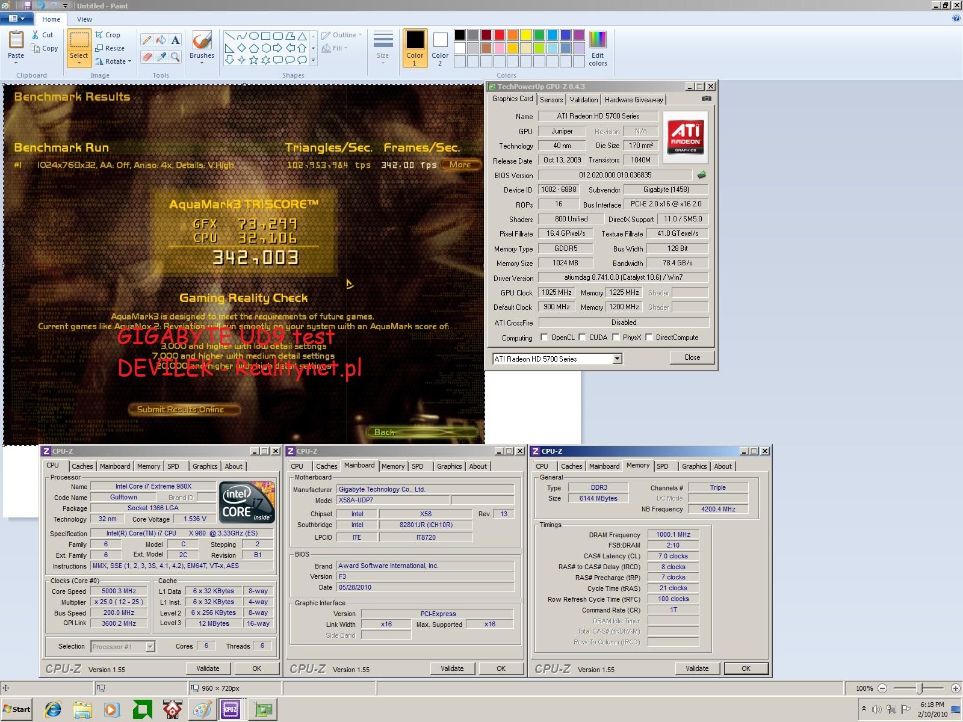Enable the PhysX checkbox in GPU-Z
The width and height of the screenshot is (963, 722).
click(x=616, y=338)
